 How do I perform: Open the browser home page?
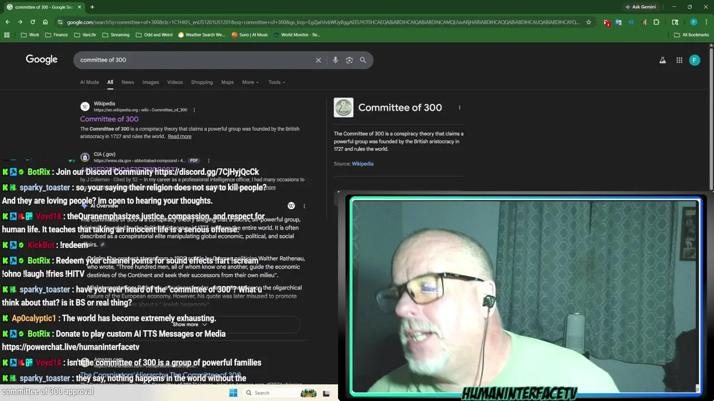click(45, 22)
